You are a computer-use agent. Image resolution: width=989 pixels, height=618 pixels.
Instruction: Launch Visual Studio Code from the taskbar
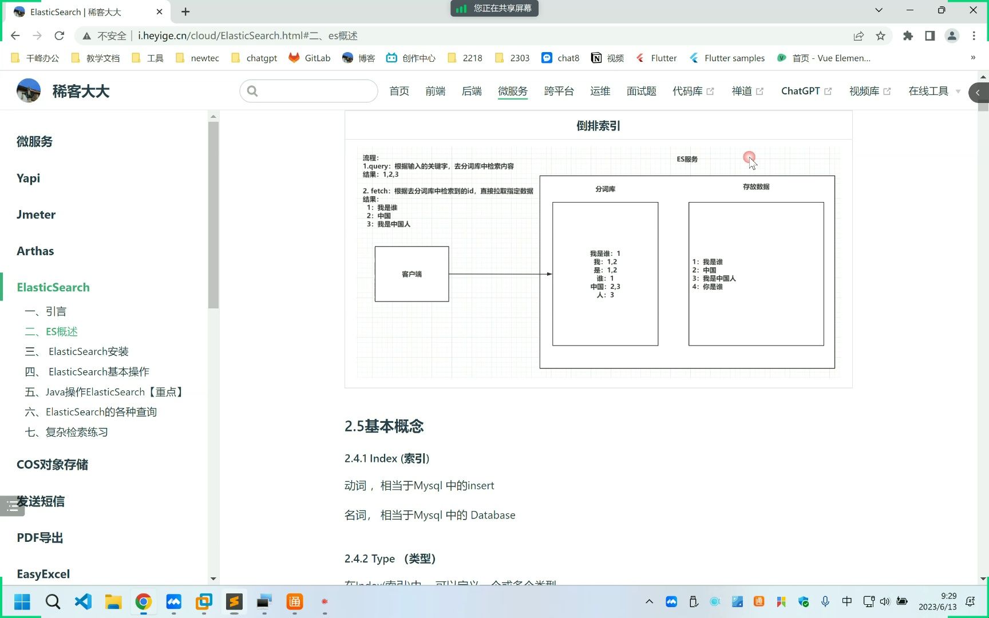point(83,602)
